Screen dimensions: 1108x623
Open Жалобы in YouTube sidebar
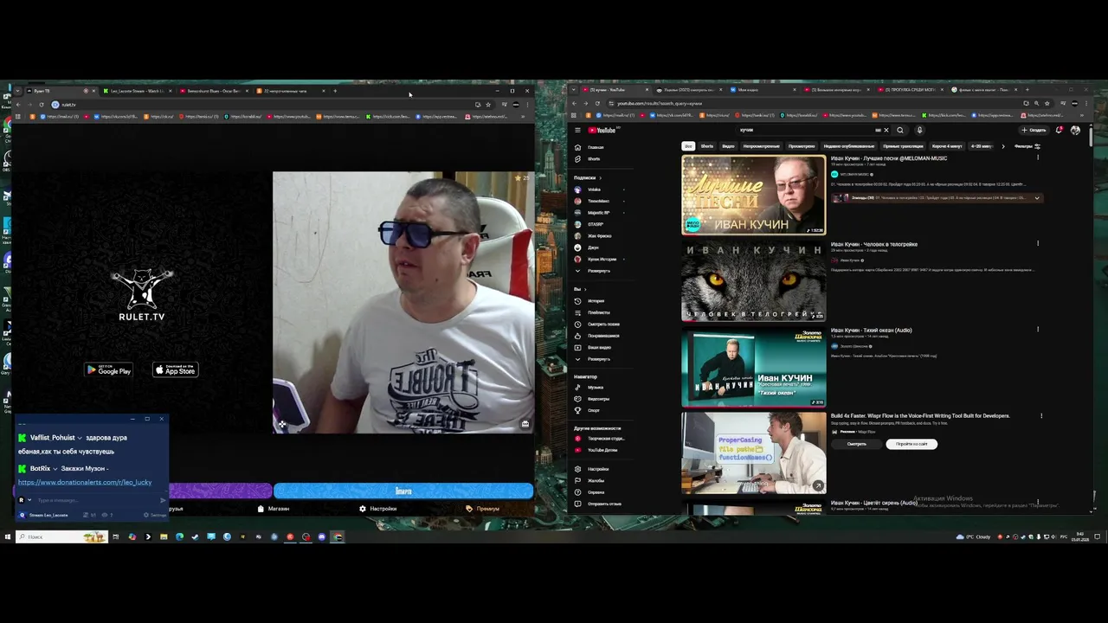[x=597, y=480]
